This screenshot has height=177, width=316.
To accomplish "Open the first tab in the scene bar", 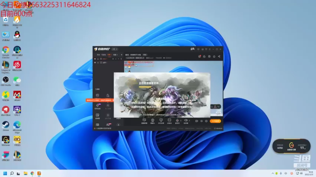I will tap(98, 55).
